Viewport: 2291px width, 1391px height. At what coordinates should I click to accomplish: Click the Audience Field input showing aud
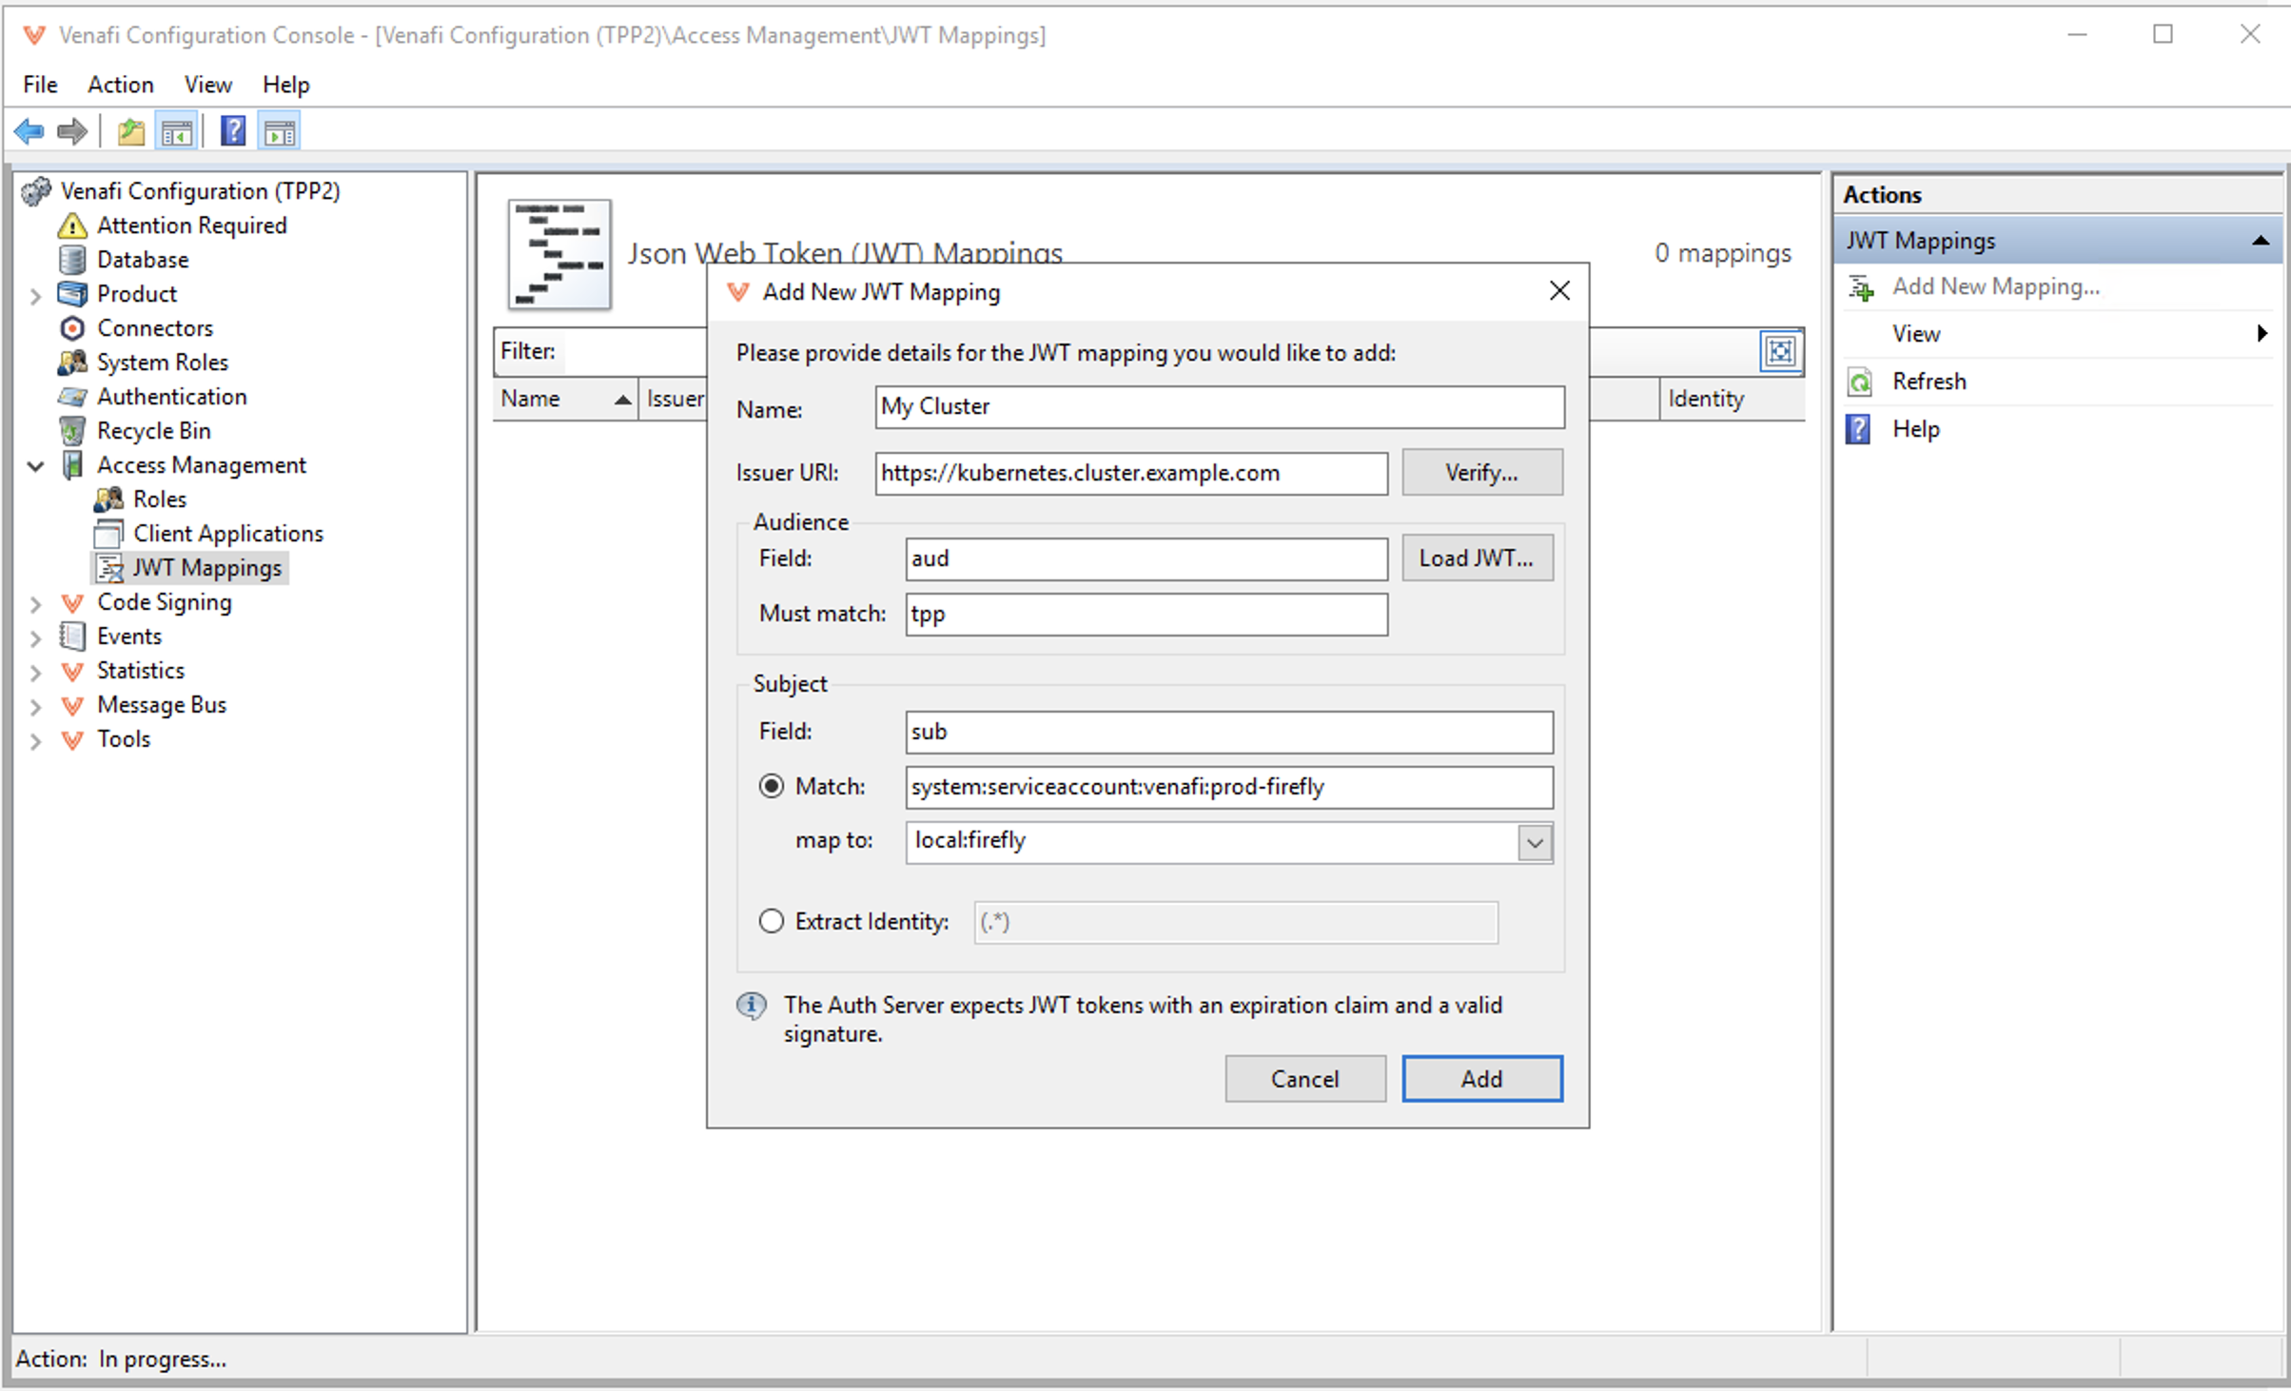coord(1146,558)
